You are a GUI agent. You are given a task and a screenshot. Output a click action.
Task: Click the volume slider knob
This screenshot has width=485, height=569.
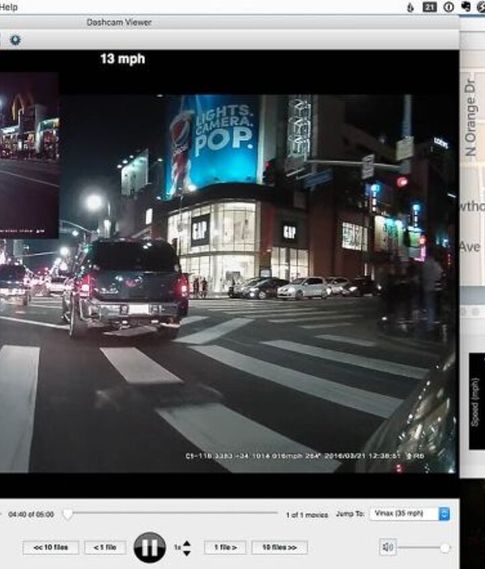point(445,547)
